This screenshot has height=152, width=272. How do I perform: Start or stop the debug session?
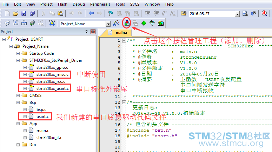tap(264, 13)
